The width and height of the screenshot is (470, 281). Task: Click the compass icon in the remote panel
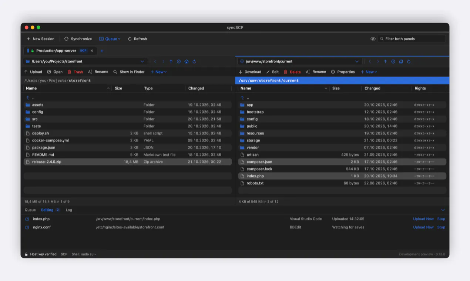point(393,61)
